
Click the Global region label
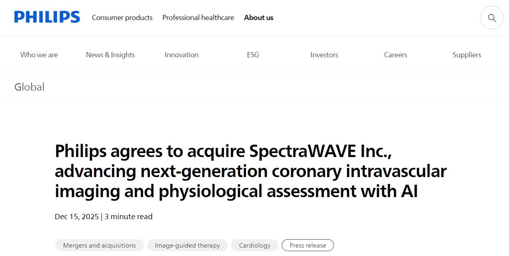click(x=29, y=87)
